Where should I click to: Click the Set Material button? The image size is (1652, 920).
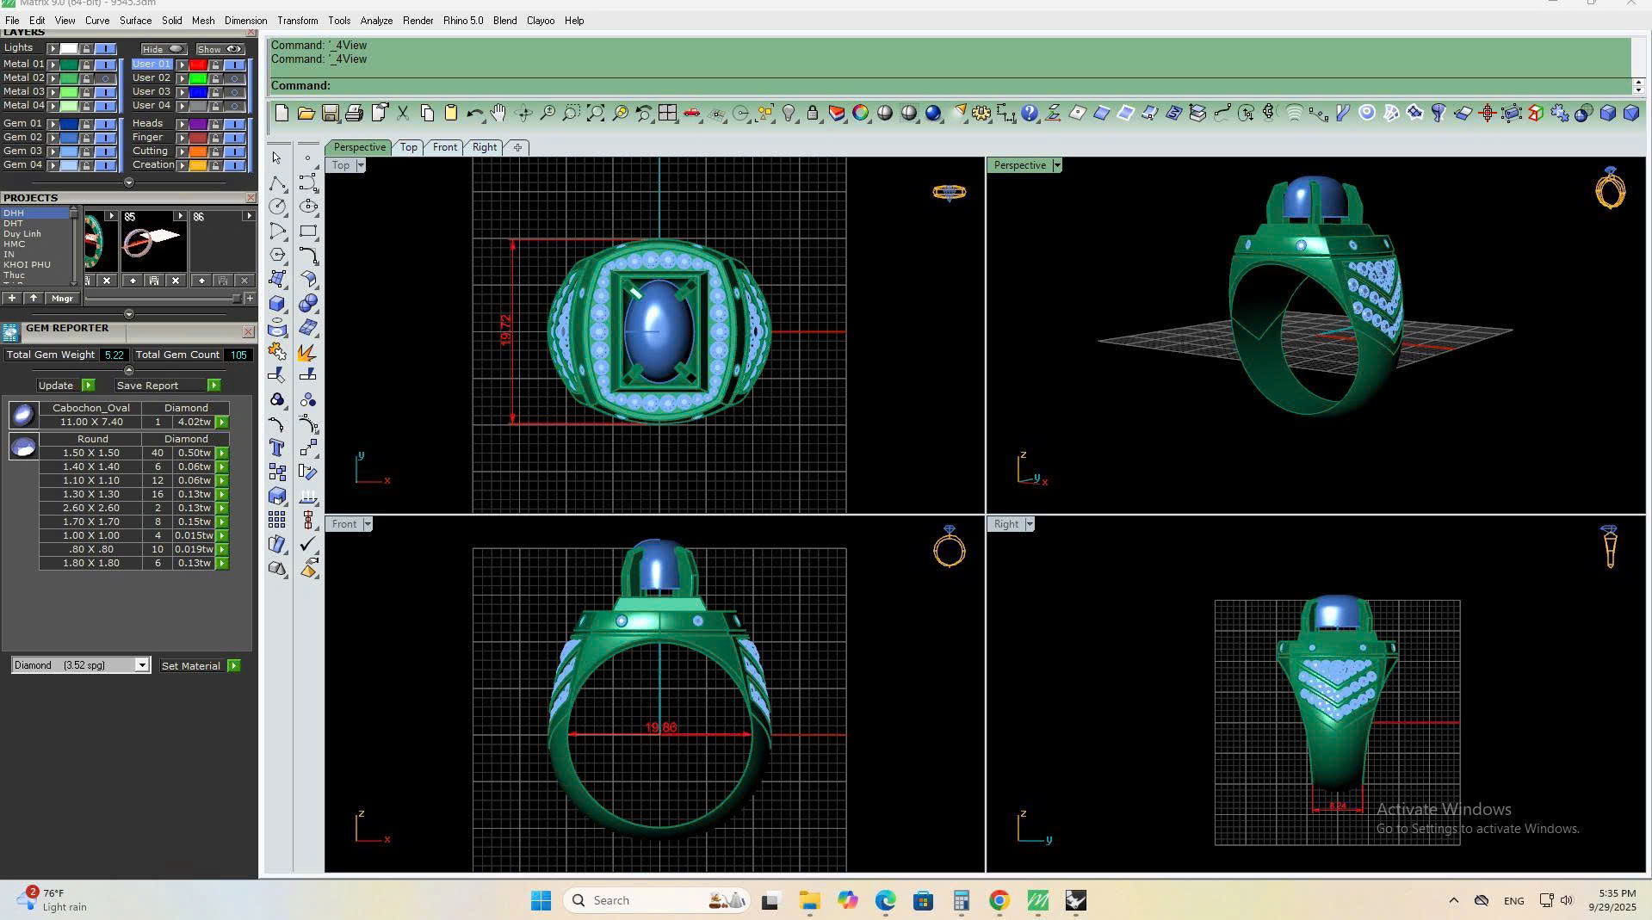(x=190, y=666)
